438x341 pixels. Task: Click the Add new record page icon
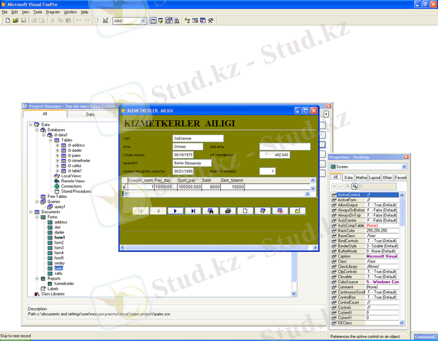tap(245, 211)
